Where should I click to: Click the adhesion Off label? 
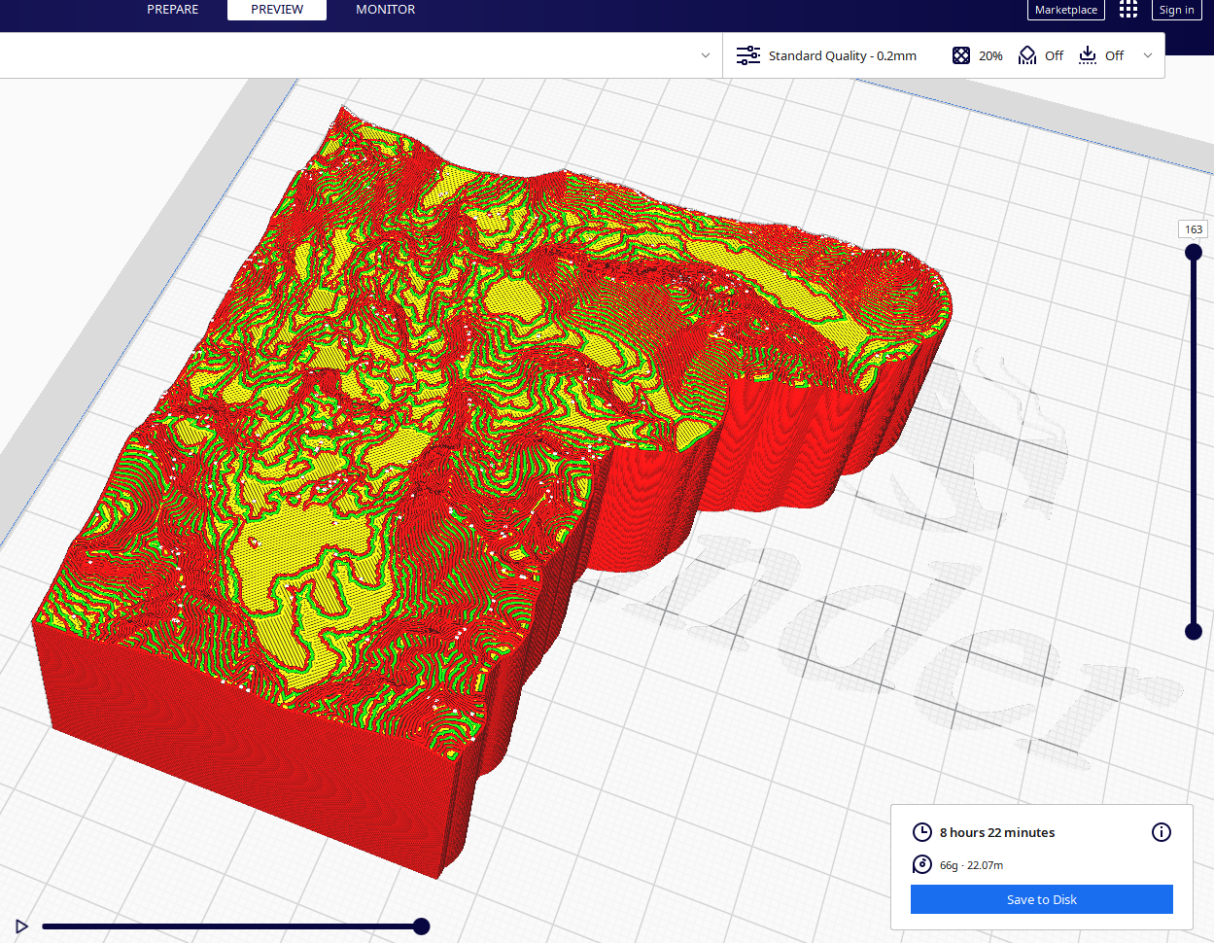[x=1115, y=55]
